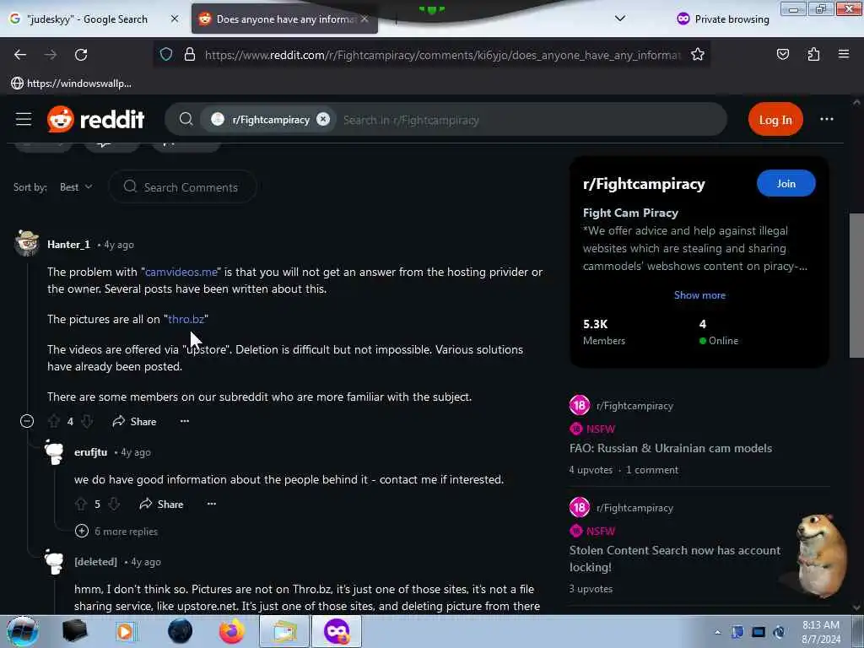Close the Google Search tab
864x648 pixels.
pyautogui.click(x=175, y=19)
